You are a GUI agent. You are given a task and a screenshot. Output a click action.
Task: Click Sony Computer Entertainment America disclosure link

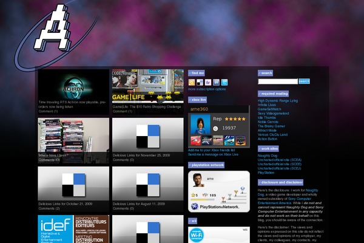286,201
